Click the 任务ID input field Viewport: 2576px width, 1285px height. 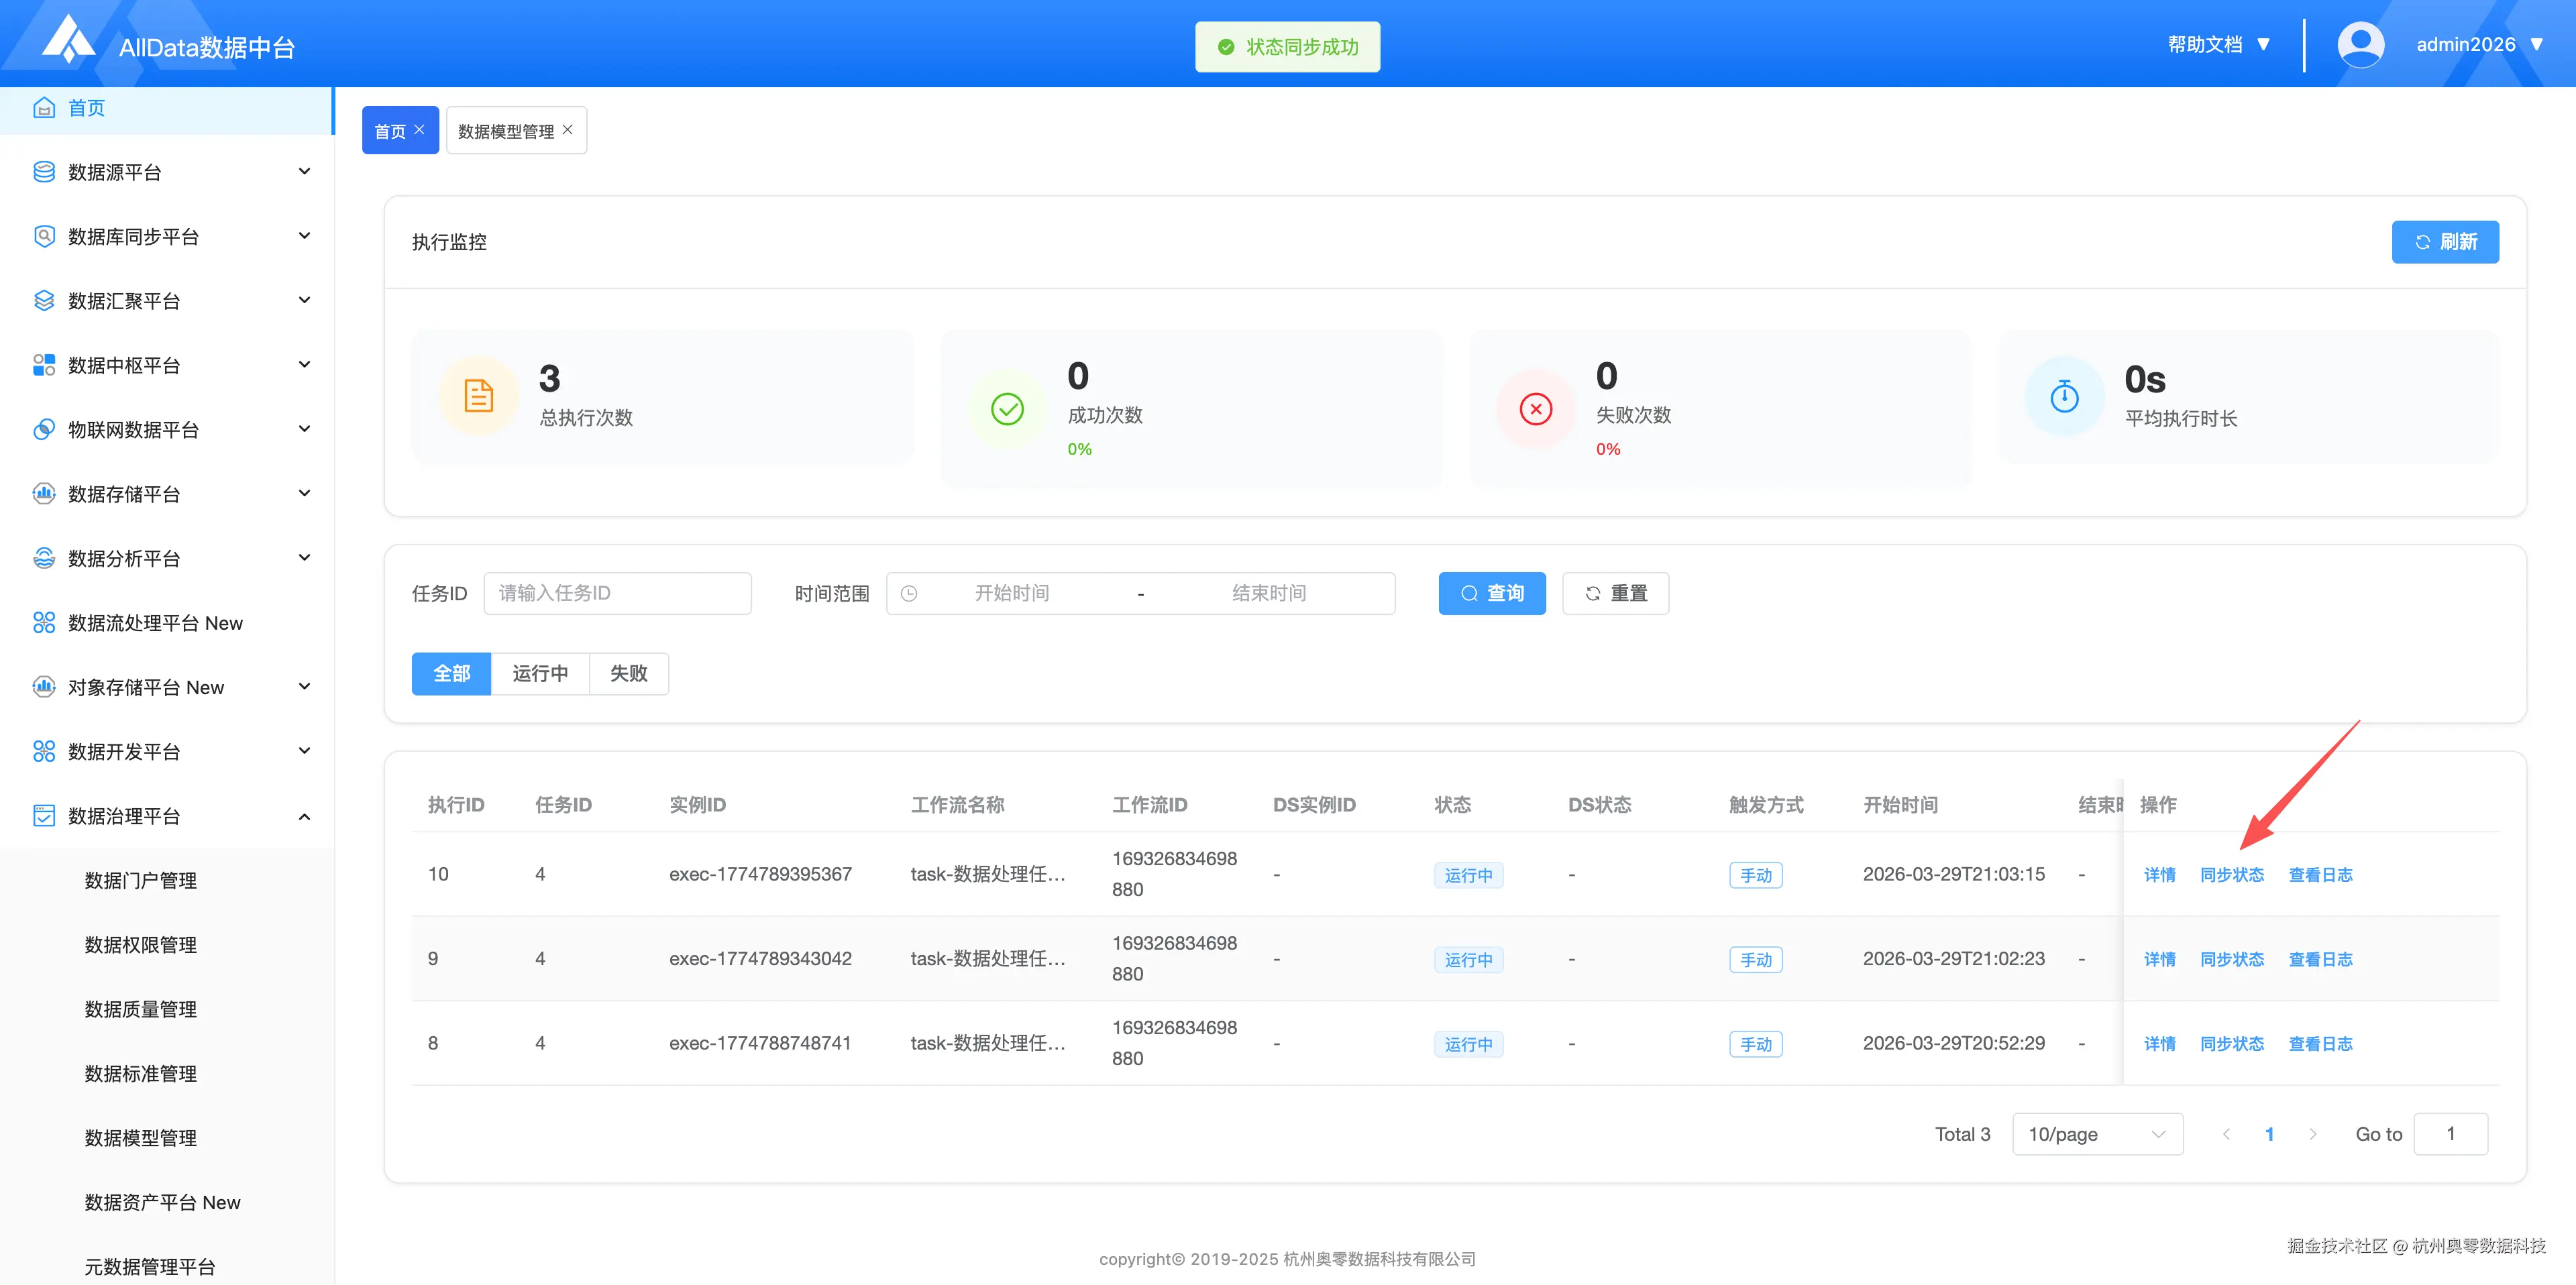point(617,594)
